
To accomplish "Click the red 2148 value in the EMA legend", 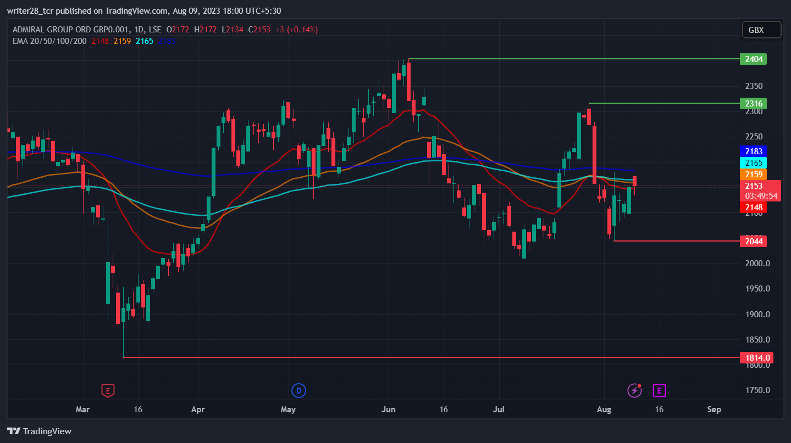I will click(101, 41).
